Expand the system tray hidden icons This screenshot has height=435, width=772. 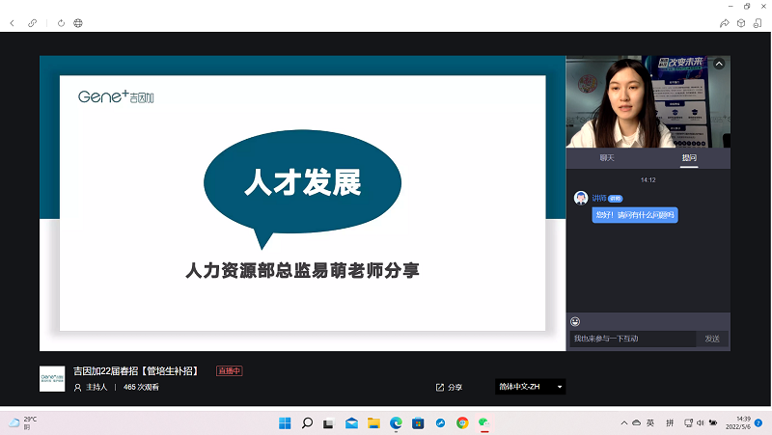tap(622, 423)
